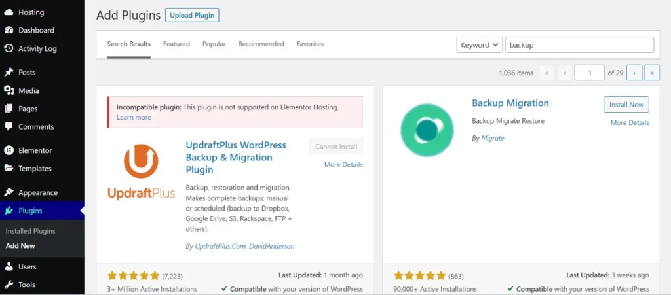Click the Dashboard gauge icon
671x295 pixels.
(9, 30)
